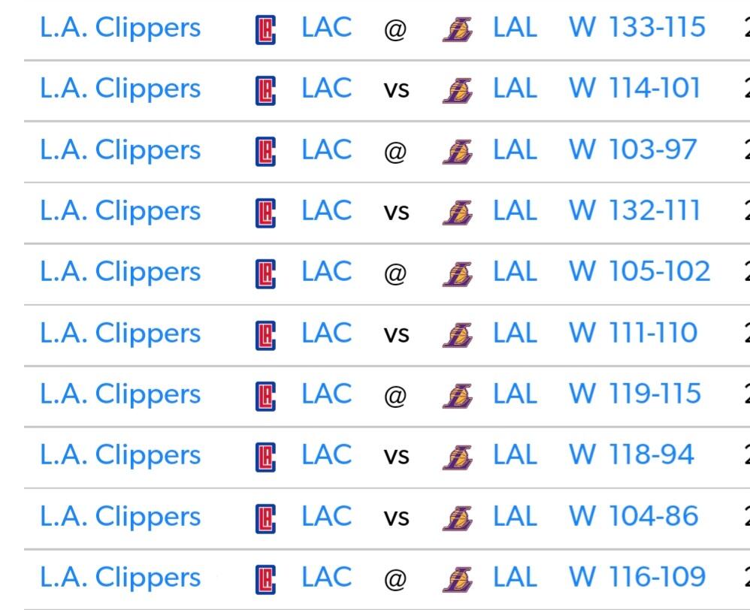Screen dimensions: 750x610
Task: Click L.A. Clippers name in W 104-86 row
Action: (x=120, y=518)
